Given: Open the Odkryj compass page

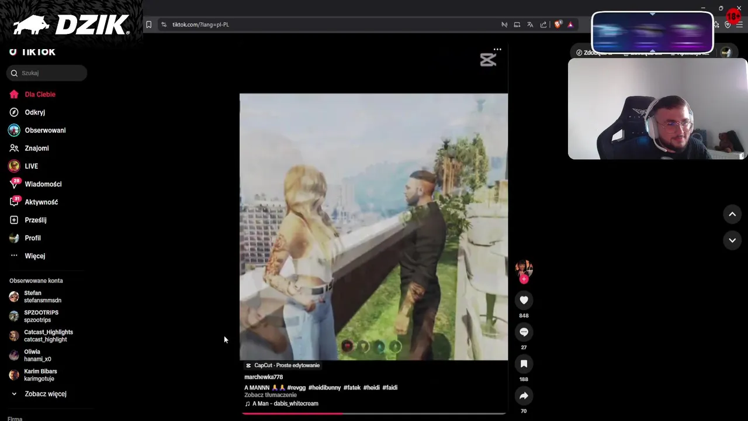Looking at the screenshot, I should click(27, 112).
